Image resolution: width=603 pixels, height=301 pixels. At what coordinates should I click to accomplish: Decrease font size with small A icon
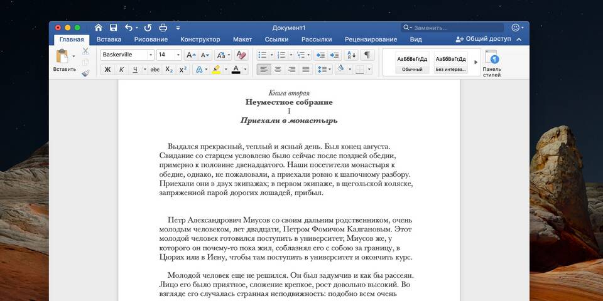[x=205, y=55]
